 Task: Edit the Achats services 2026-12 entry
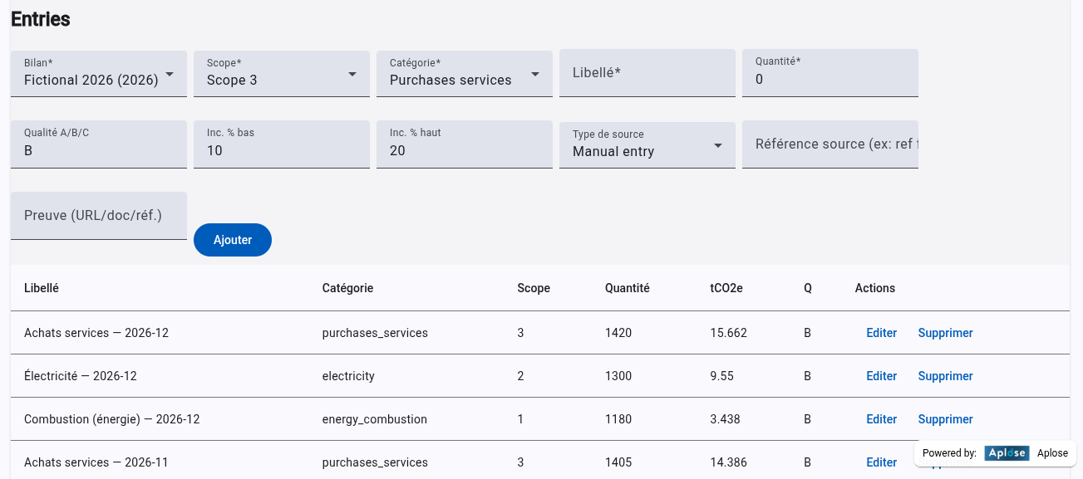881,333
